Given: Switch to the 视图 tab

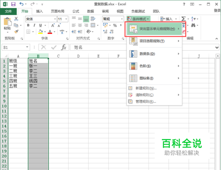Looking at the screenshot, I should 120,11.
